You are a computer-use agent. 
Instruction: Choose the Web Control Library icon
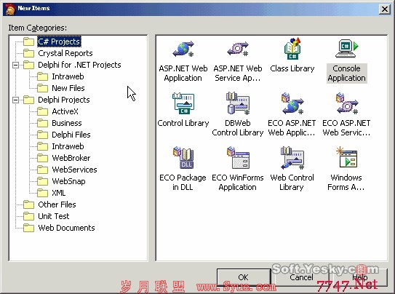292,158
